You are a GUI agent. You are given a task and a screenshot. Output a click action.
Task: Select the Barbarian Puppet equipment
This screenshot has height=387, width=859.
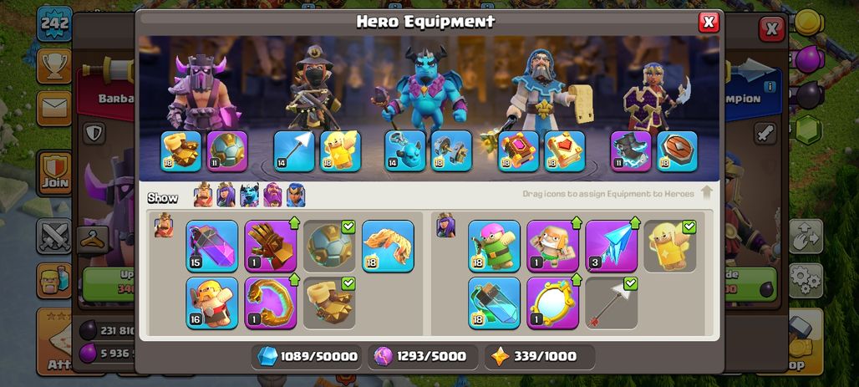211,303
